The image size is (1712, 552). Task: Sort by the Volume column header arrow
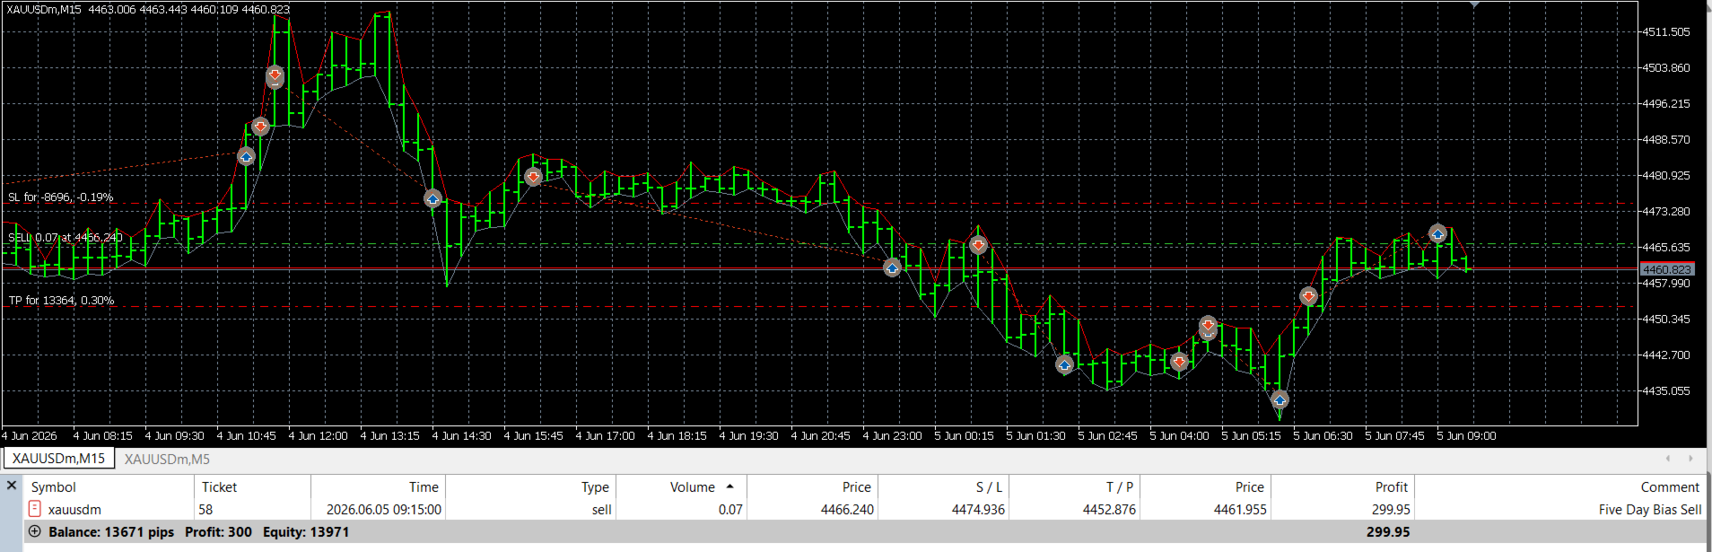729,486
